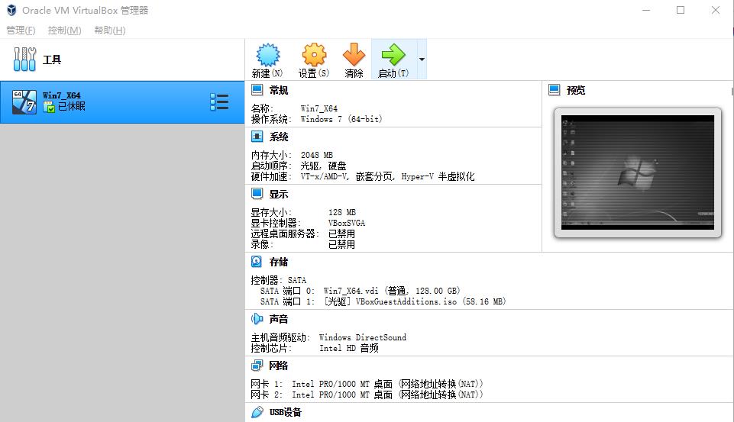Open the Win7_X64 machine menu list icon
The image size is (734, 422).
click(x=219, y=102)
